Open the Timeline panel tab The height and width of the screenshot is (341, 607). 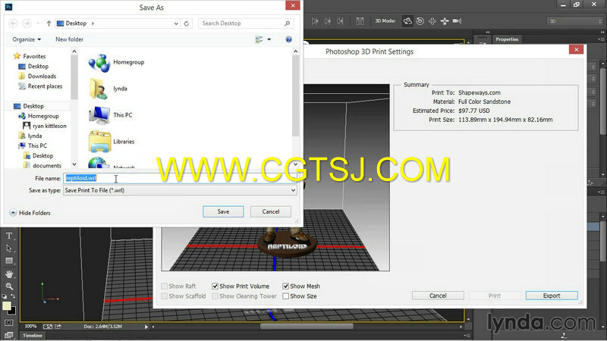[x=32, y=335]
